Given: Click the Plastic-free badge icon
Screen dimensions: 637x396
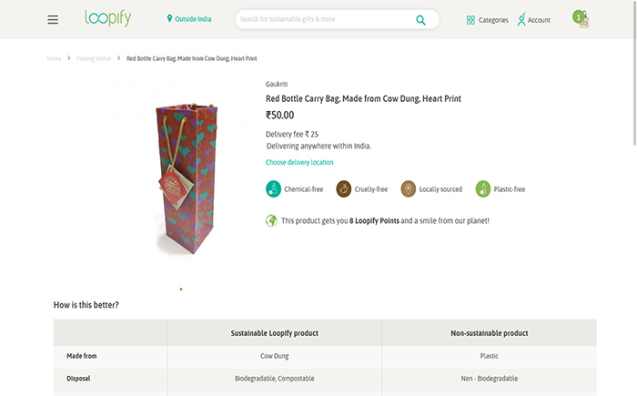Looking at the screenshot, I should pos(483,189).
